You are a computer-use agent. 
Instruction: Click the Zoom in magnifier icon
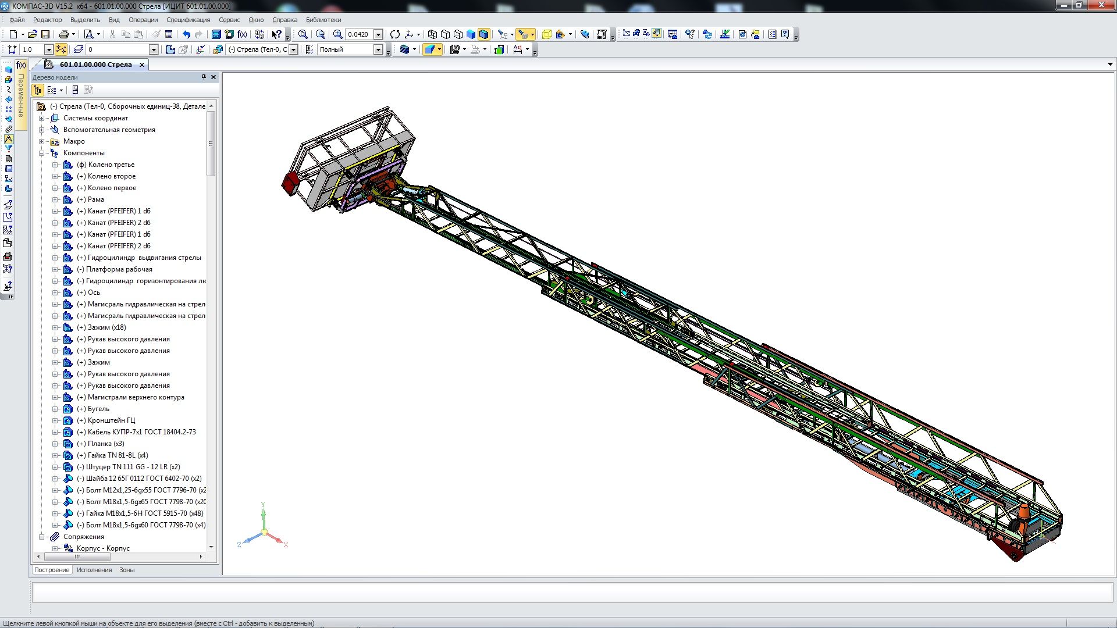337,34
